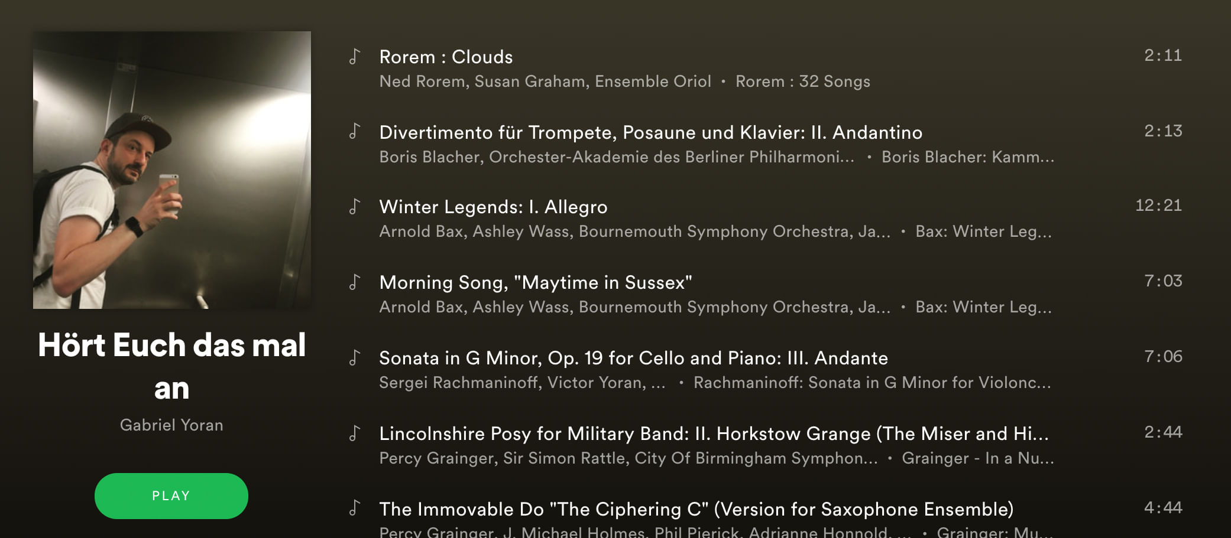Click music note icon beside Sonata in G Minor
The width and height of the screenshot is (1231, 538).
(x=354, y=357)
